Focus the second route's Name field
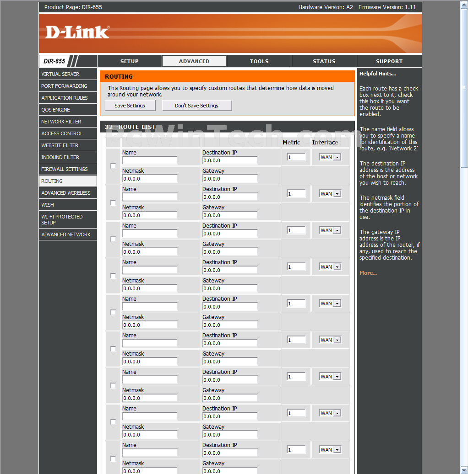This screenshot has width=468, height=474. click(x=150, y=197)
